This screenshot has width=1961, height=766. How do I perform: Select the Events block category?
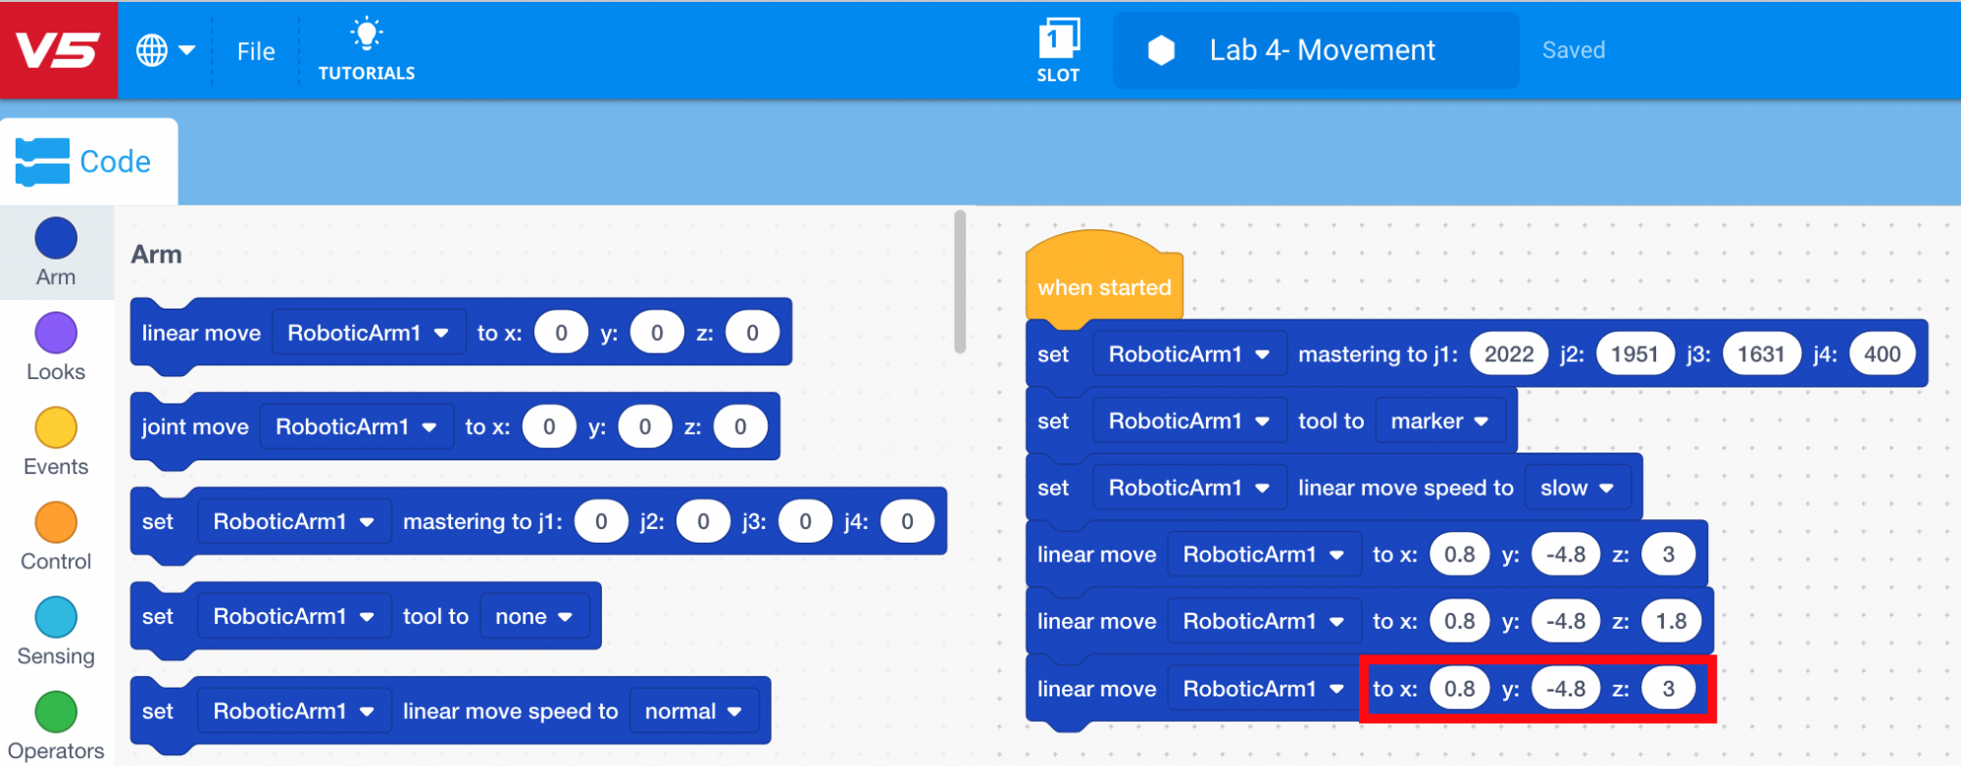tap(56, 442)
